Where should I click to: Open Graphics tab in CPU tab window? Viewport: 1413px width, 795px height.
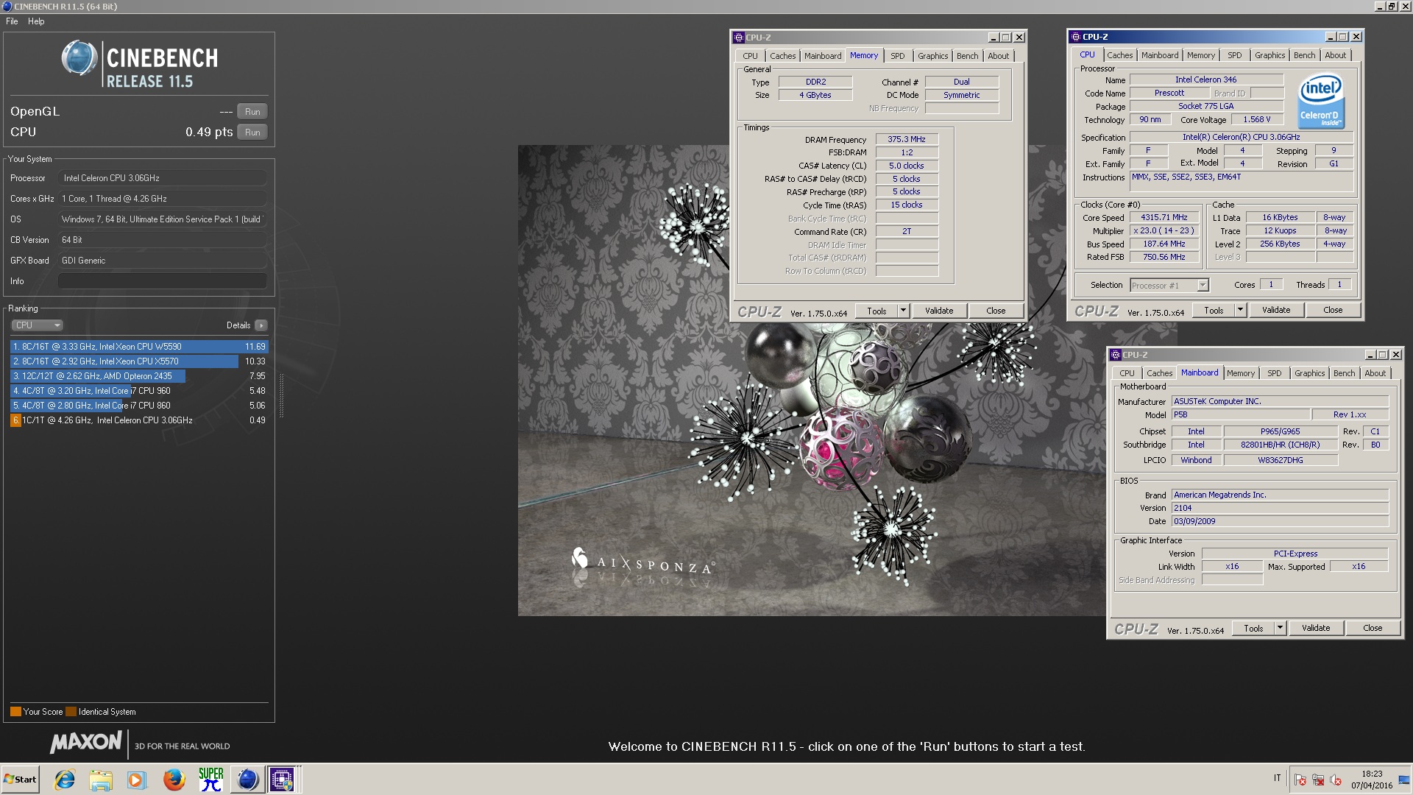coord(1269,55)
